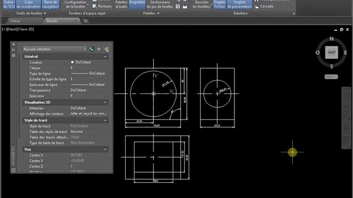Image resolution: width=353 pixels, height=198 pixels.
Task: Click the Couleur DuCalque white swatch
Action: pyautogui.click(x=72, y=62)
